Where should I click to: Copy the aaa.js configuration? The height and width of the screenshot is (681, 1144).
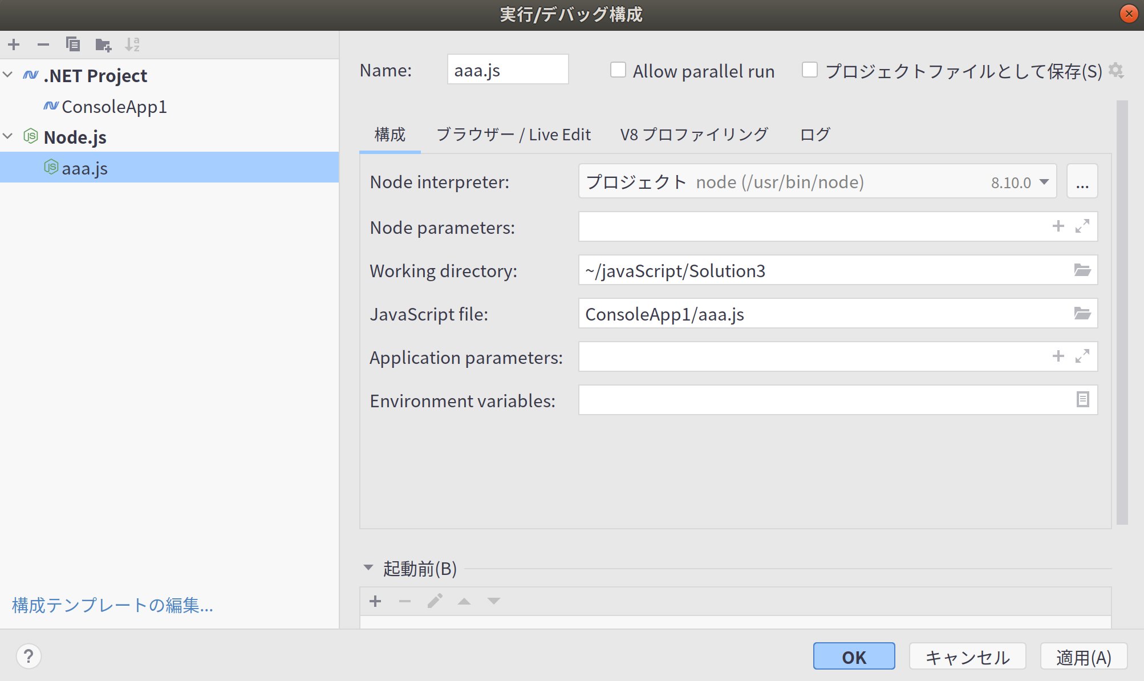pyautogui.click(x=73, y=44)
